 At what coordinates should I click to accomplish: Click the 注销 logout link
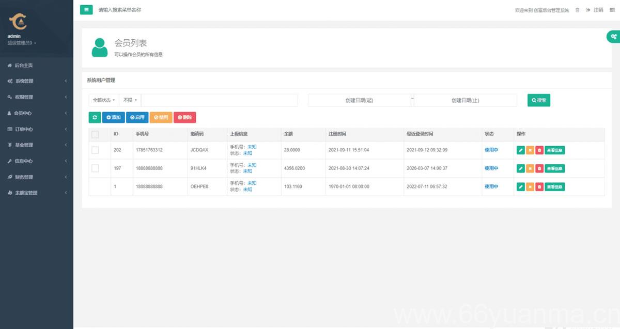point(598,10)
